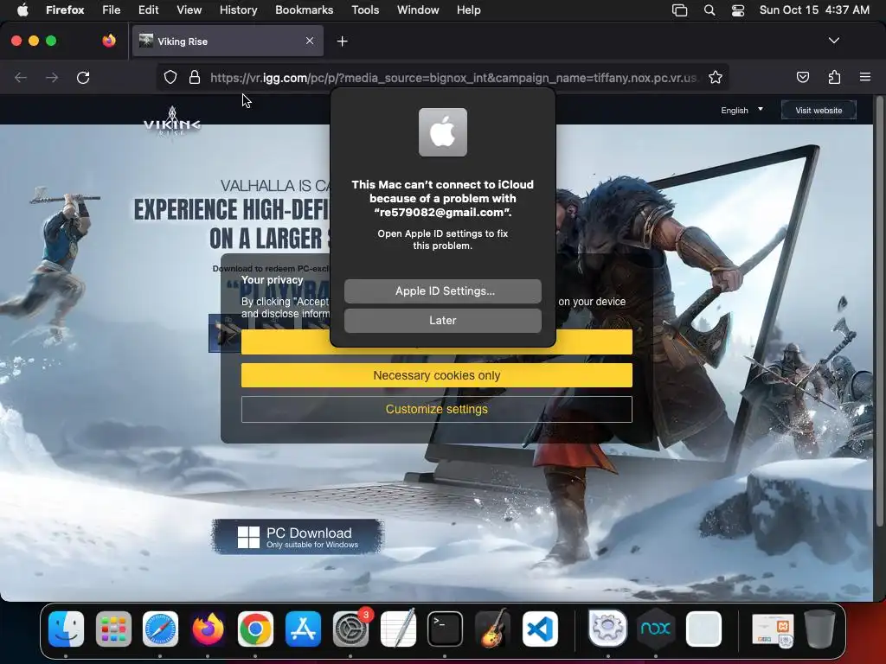The width and height of the screenshot is (886, 664).
Task: Open the Edit menu
Action: click(x=148, y=10)
